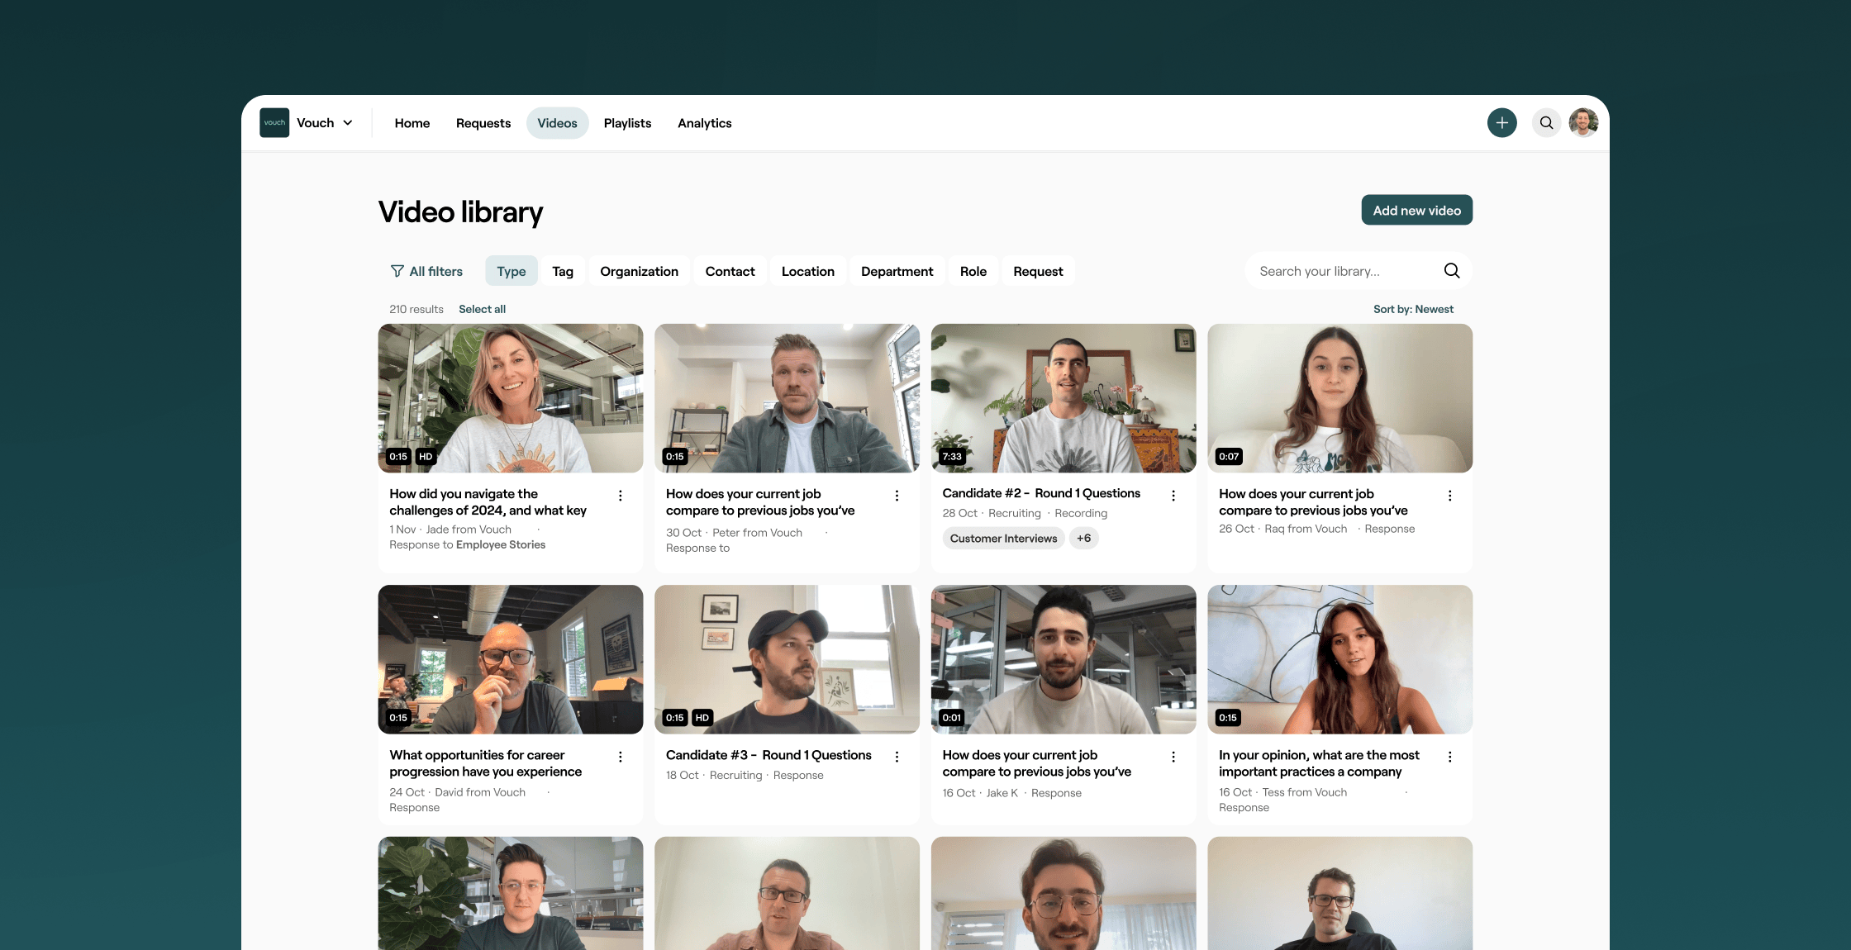Screen dimensions: 1851x950
Task: Open All filters funnel button
Action: point(426,271)
